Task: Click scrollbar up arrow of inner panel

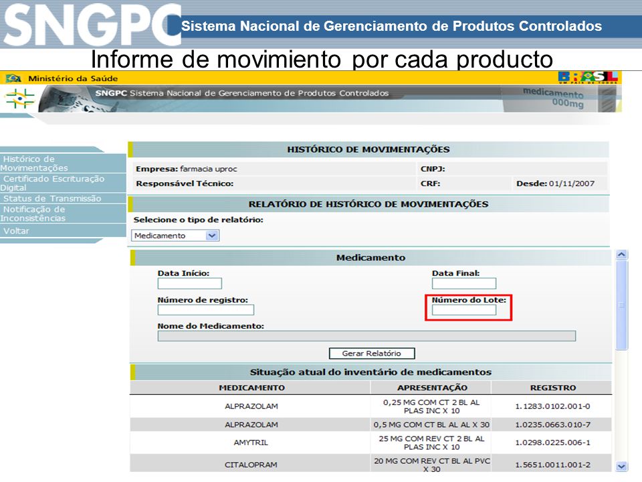Action: point(621,254)
